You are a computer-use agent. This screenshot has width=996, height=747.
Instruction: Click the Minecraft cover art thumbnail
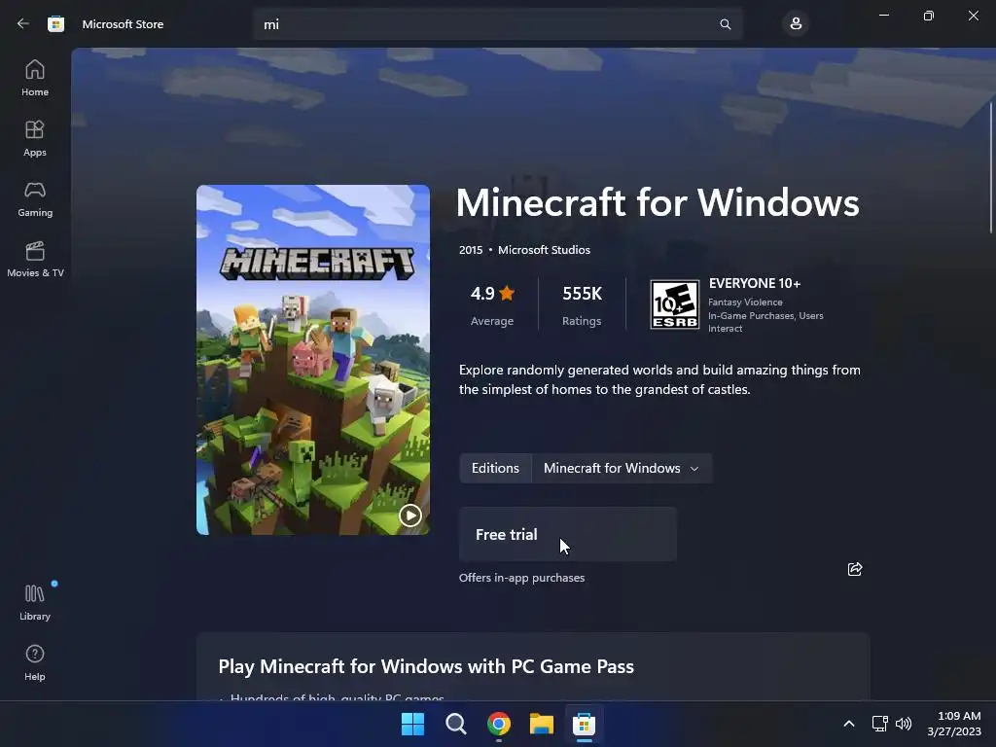pos(312,360)
